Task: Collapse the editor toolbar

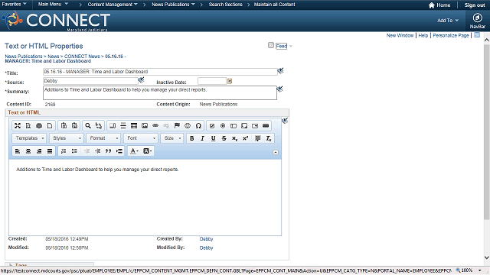Action: 276,152
